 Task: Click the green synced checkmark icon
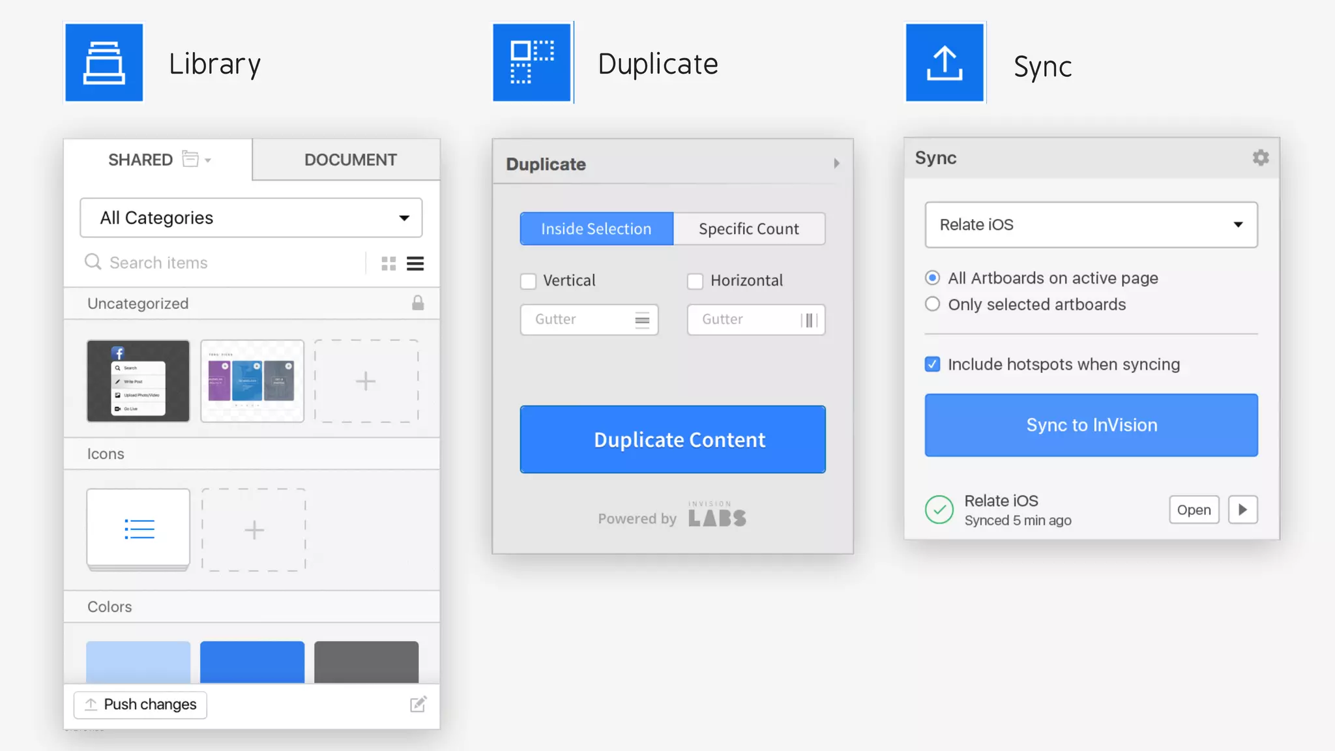(939, 510)
